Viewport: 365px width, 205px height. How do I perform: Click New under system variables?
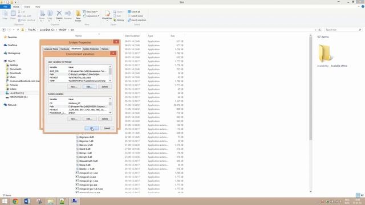[74, 119]
